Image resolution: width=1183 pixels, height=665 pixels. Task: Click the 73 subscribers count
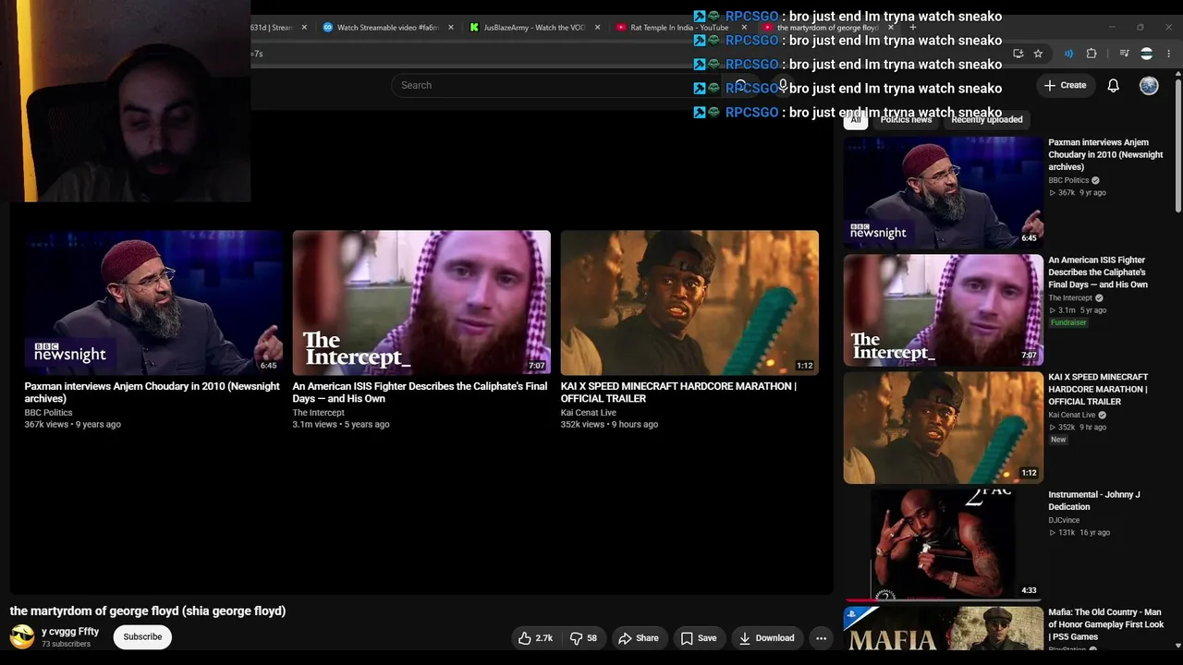[x=66, y=644]
